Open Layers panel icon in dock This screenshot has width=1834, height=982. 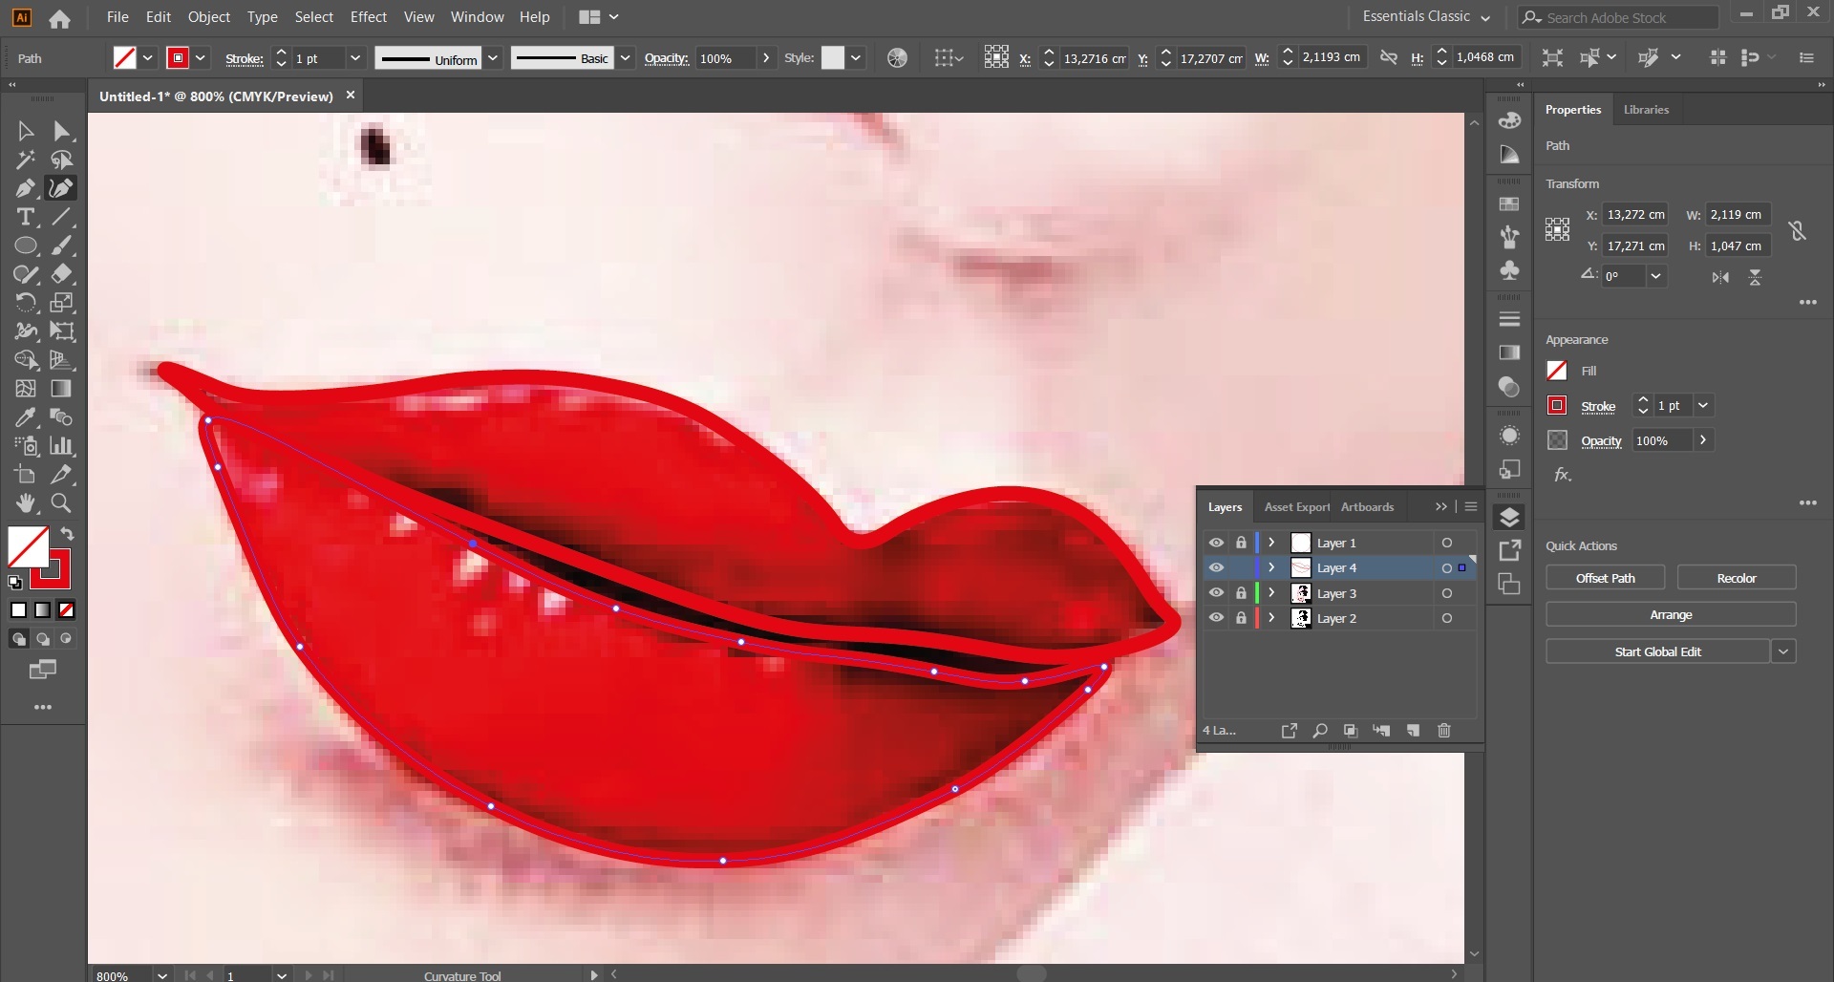click(1510, 518)
